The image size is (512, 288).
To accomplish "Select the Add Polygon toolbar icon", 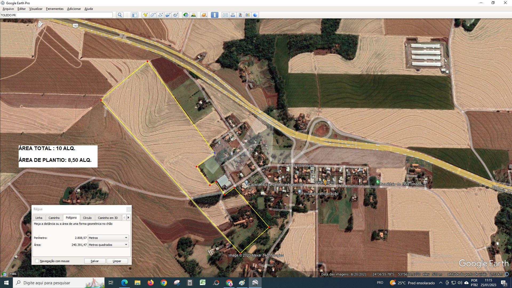I will coord(153,15).
